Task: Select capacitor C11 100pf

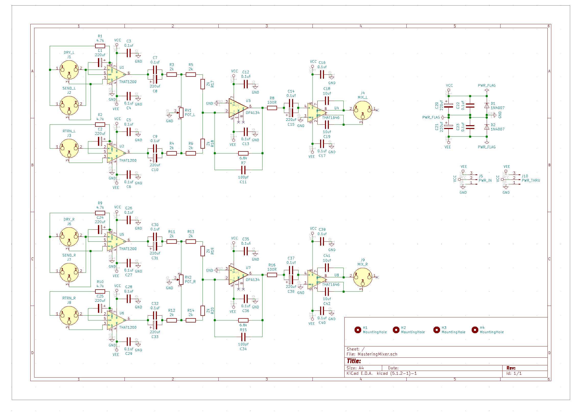Action: (243, 170)
